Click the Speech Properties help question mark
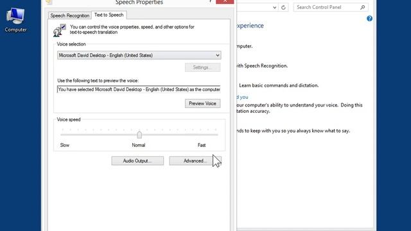This screenshot has width=411, height=231. [x=210, y=1]
